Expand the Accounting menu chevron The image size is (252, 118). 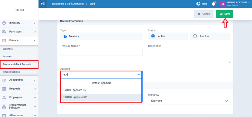(x=35, y=80)
